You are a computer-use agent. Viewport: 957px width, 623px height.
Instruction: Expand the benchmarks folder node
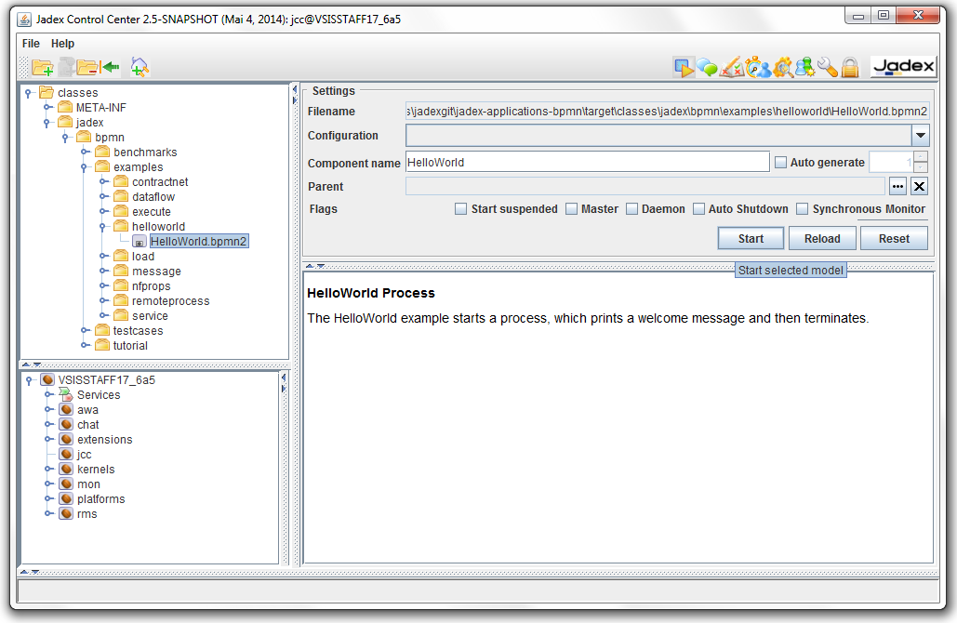click(85, 152)
